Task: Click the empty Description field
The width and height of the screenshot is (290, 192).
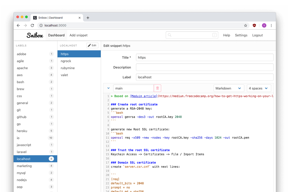Action: point(205,67)
